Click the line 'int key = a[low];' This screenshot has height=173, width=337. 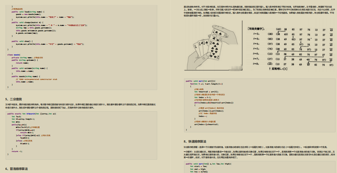coord(199,172)
